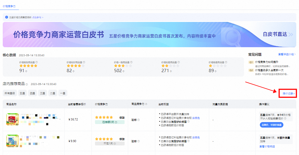The height and width of the screenshot is (155, 299).
Task: Click the 流量效果数据 column header
Action: 220,104
